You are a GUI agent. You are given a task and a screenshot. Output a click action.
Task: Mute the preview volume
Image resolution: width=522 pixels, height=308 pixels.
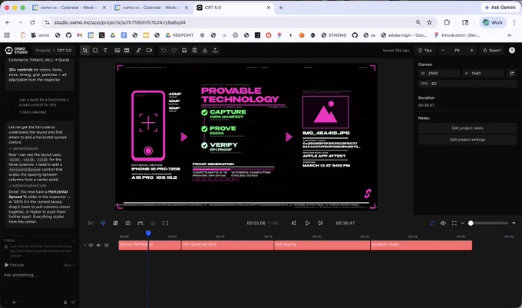443,223
